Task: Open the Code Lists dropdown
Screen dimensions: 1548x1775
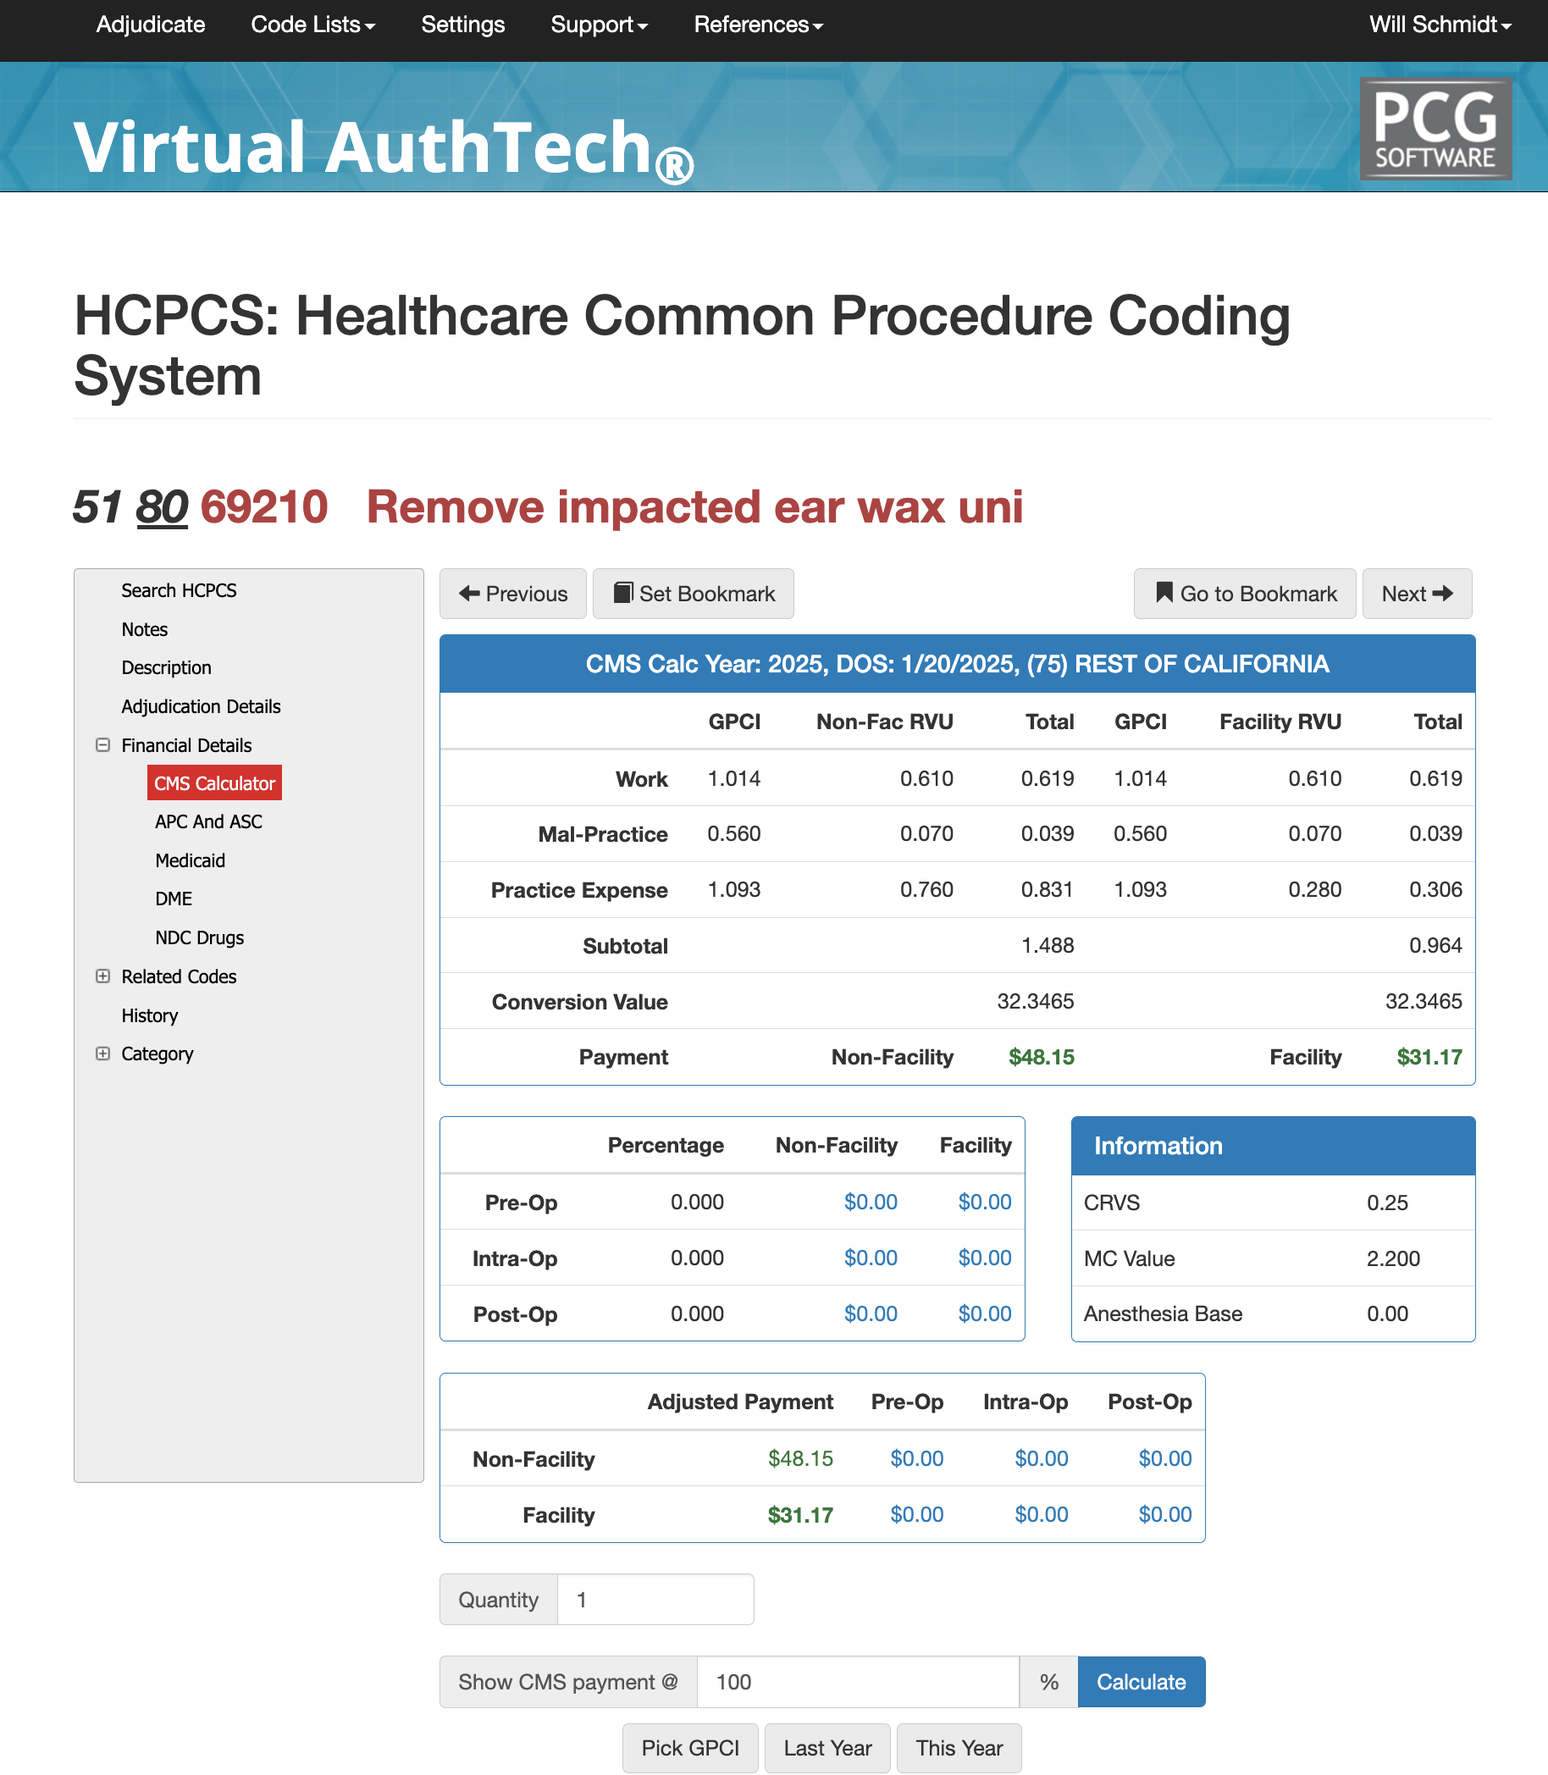Action: pyautogui.click(x=312, y=25)
